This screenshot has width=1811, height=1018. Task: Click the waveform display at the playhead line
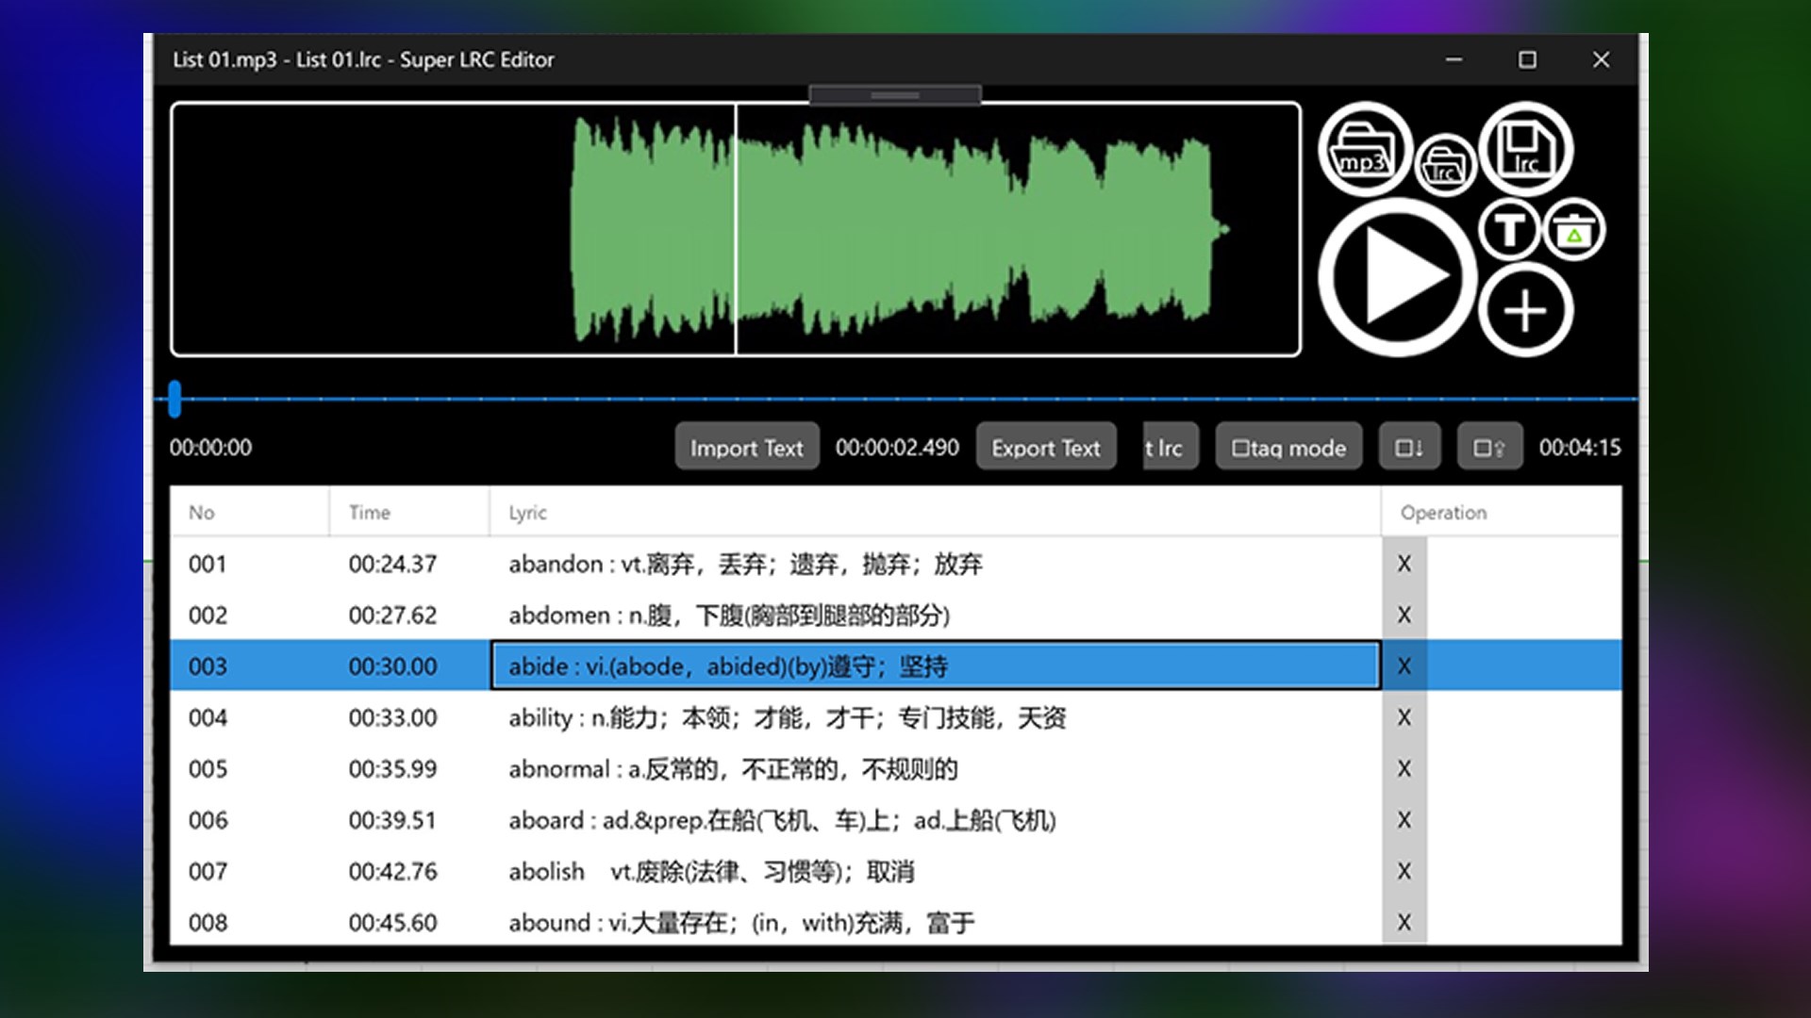(x=736, y=229)
